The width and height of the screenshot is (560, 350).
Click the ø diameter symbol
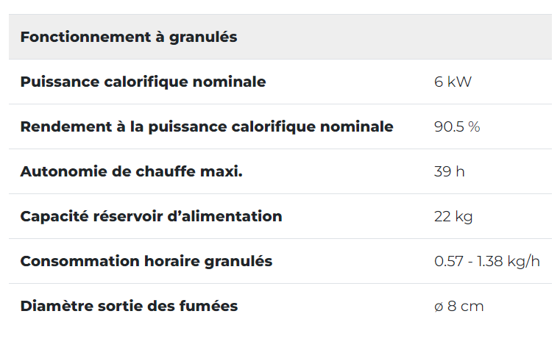[439, 307]
